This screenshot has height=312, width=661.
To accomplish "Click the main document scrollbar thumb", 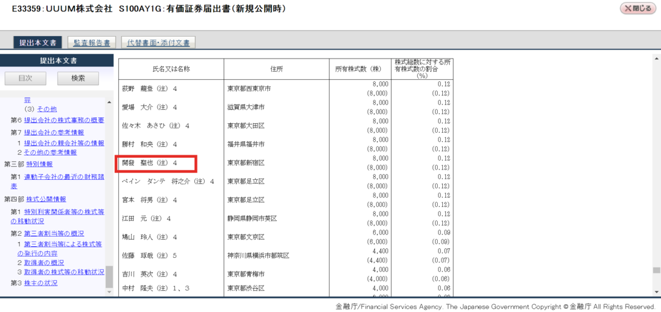I will (x=656, y=270).
